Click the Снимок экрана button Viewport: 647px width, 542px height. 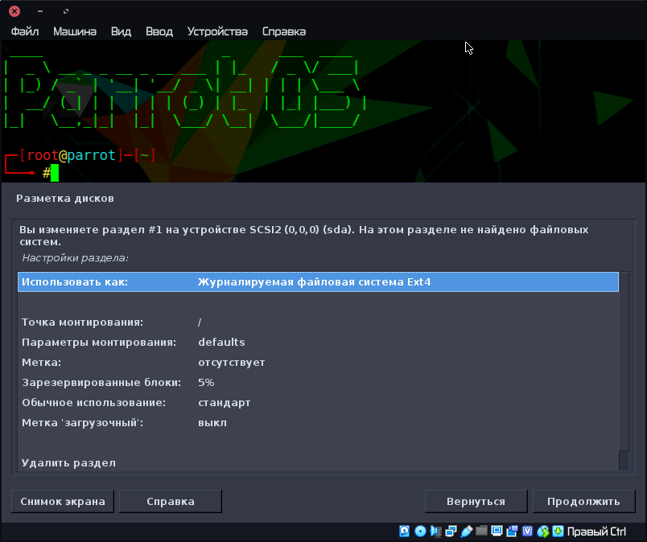pyautogui.click(x=63, y=501)
